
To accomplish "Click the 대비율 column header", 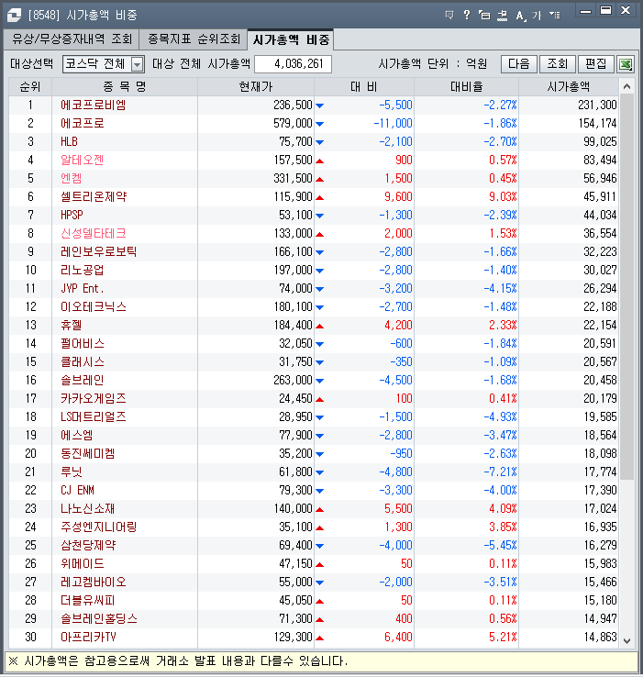I will (x=466, y=87).
